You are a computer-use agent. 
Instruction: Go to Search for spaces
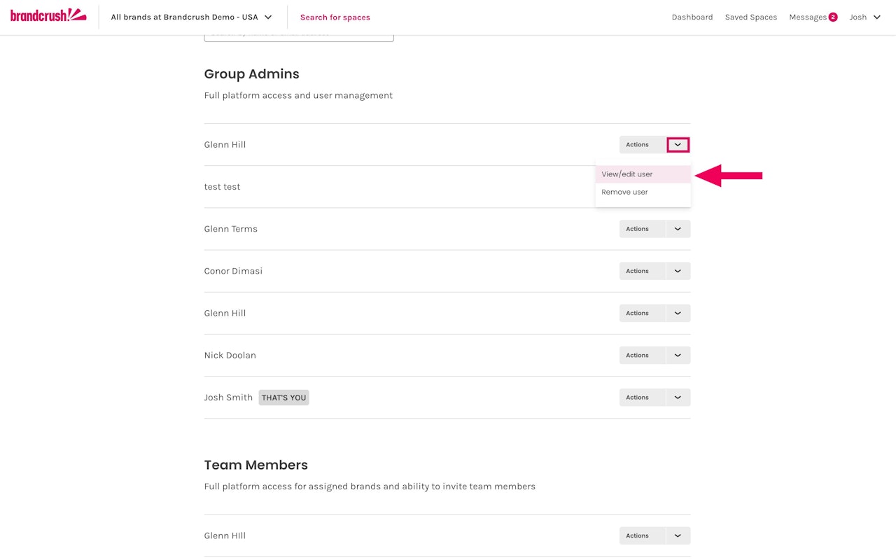[x=335, y=17]
